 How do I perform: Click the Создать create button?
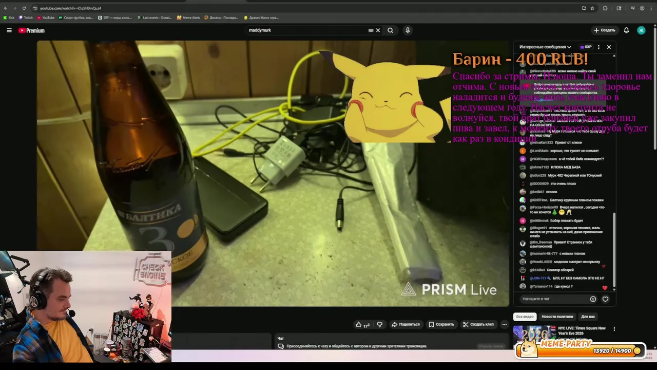tap(604, 30)
